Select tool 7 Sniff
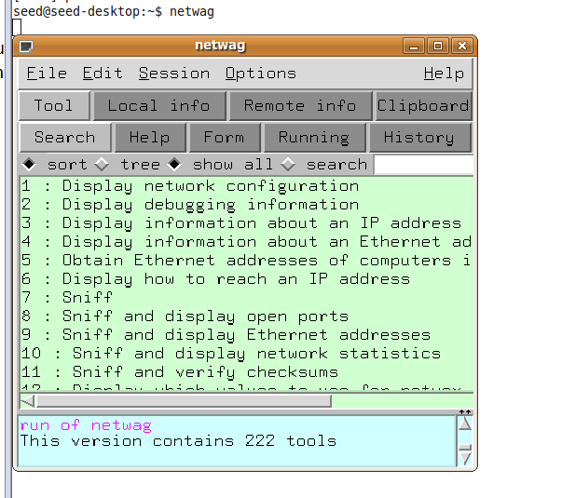The width and height of the screenshot is (562, 498). point(247,298)
